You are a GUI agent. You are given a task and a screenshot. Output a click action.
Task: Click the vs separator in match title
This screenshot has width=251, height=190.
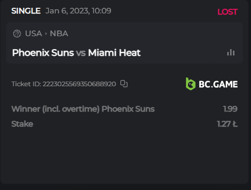click(81, 53)
